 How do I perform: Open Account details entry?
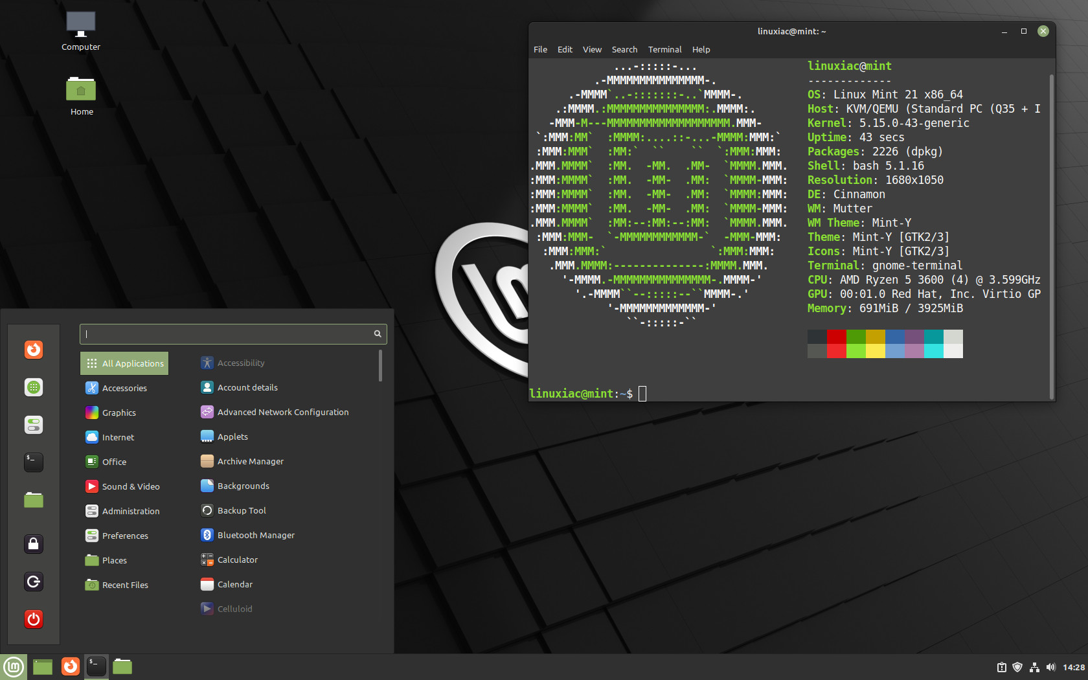click(239, 387)
